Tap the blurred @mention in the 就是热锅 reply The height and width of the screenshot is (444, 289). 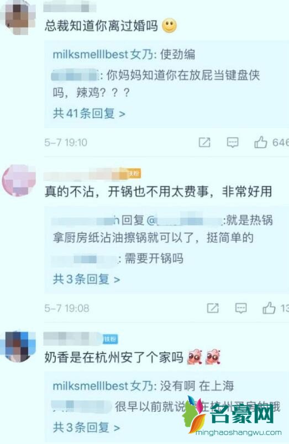pyautogui.click(x=185, y=220)
